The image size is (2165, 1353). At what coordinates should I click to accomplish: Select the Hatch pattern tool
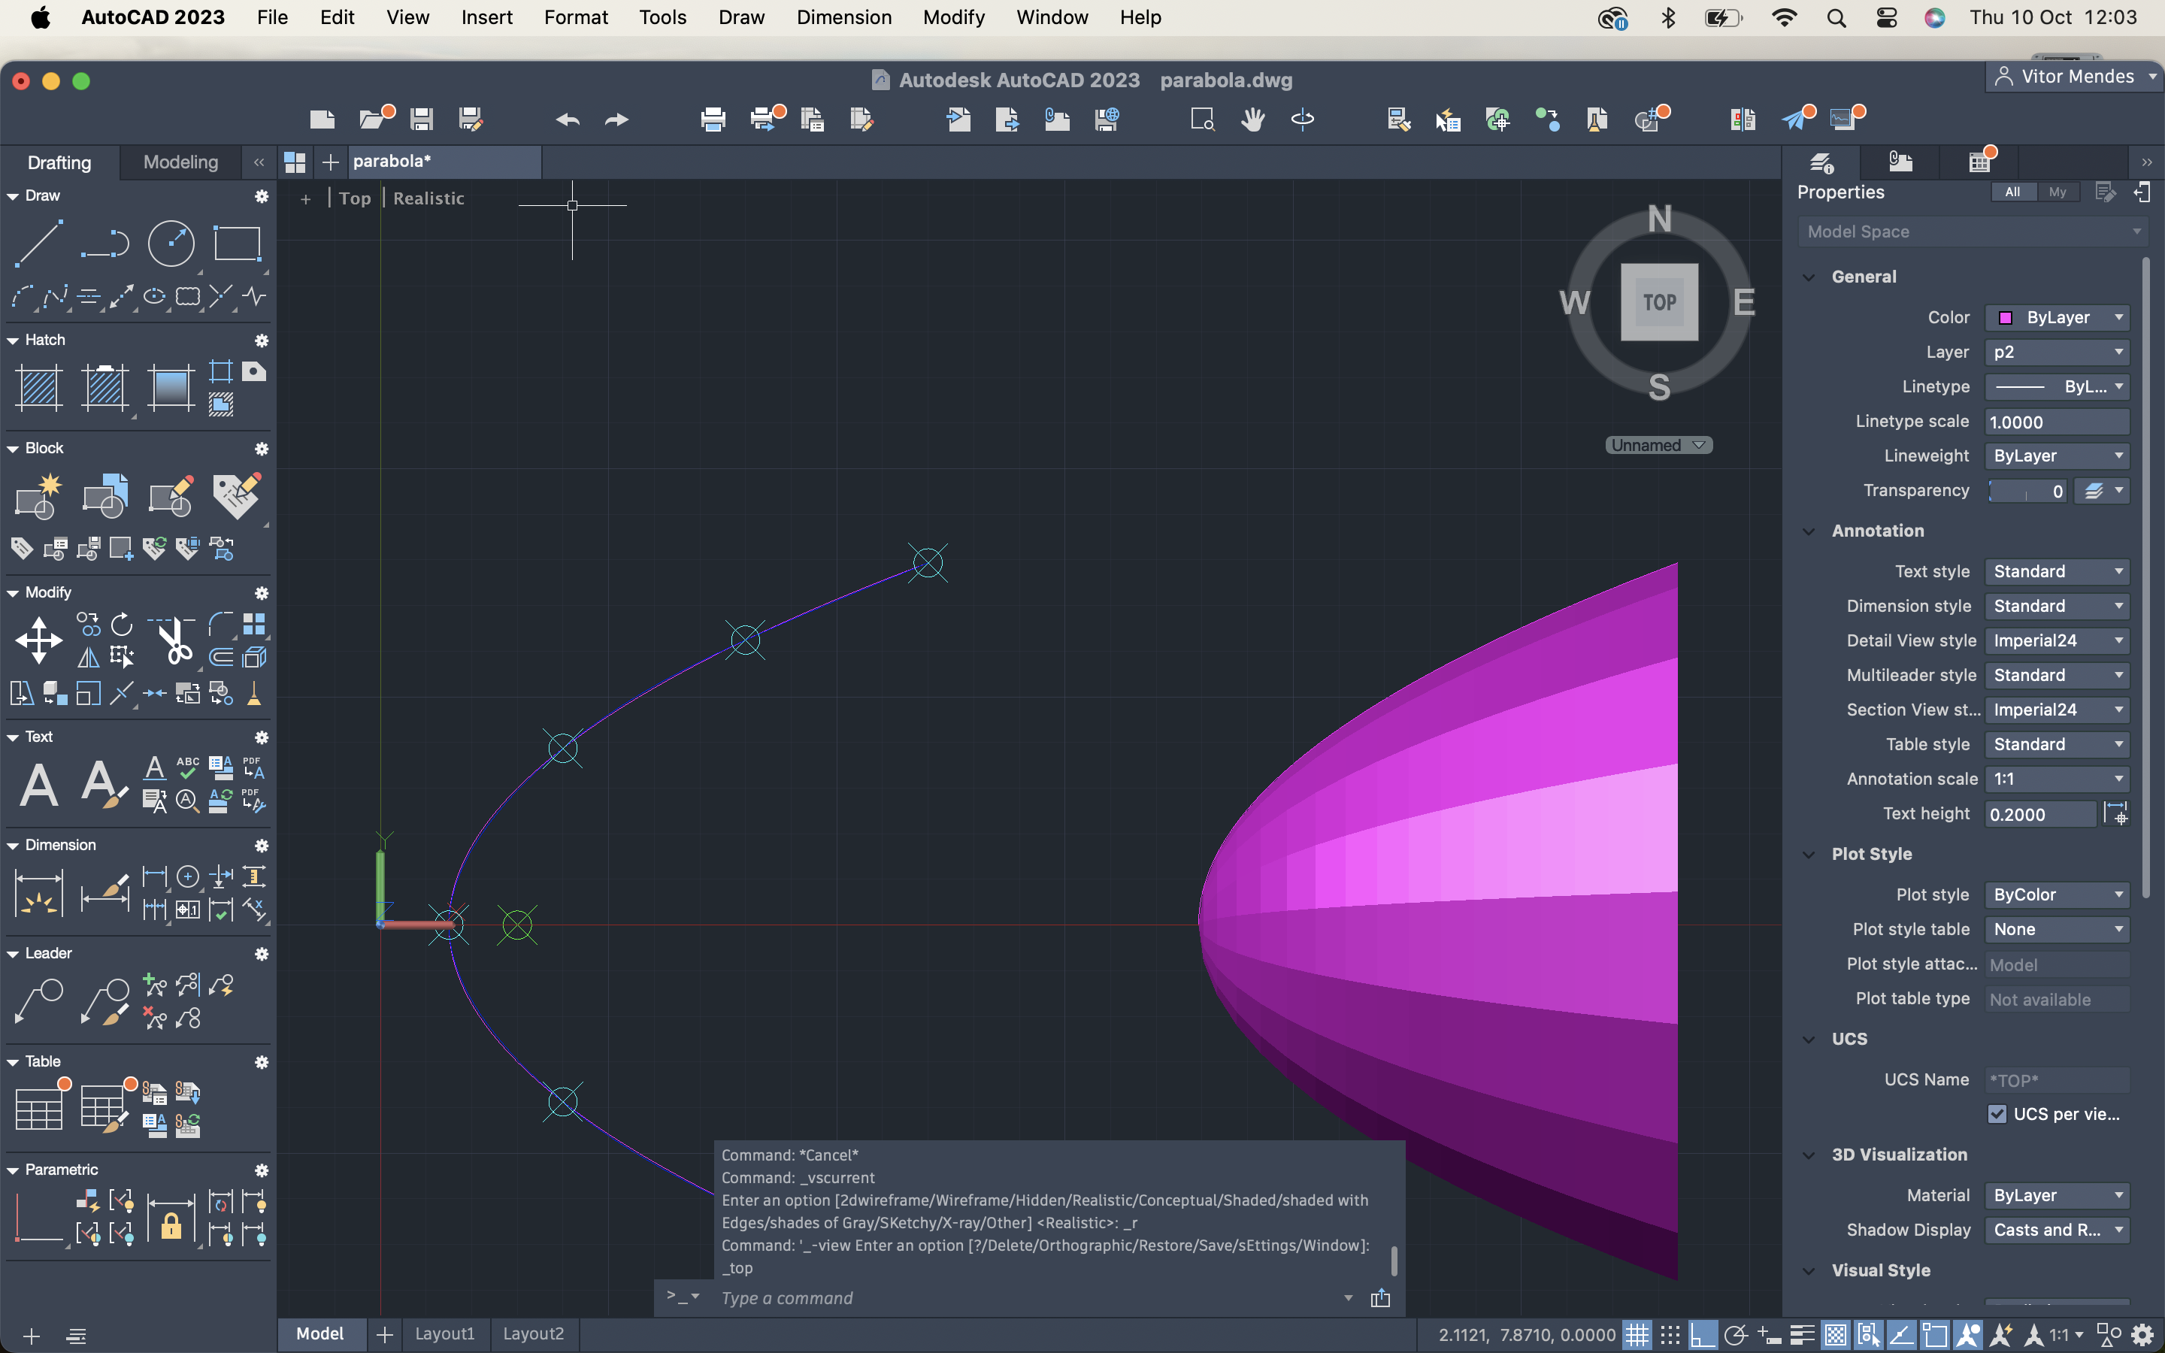[x=38, y=387]
